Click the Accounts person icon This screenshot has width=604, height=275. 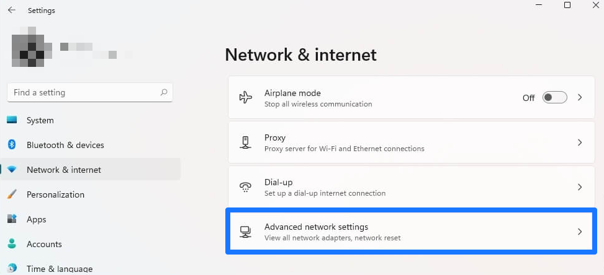coord(12,244)
